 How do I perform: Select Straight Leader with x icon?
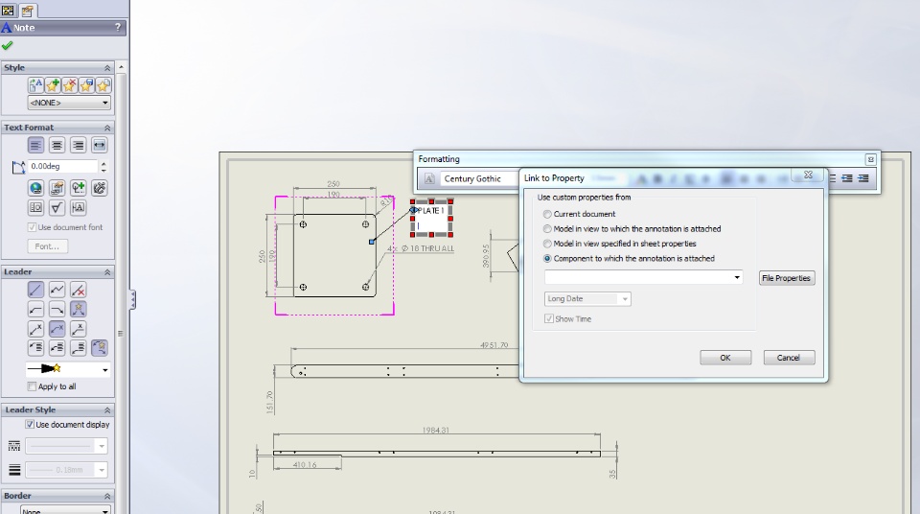click(x=35, y=329)
